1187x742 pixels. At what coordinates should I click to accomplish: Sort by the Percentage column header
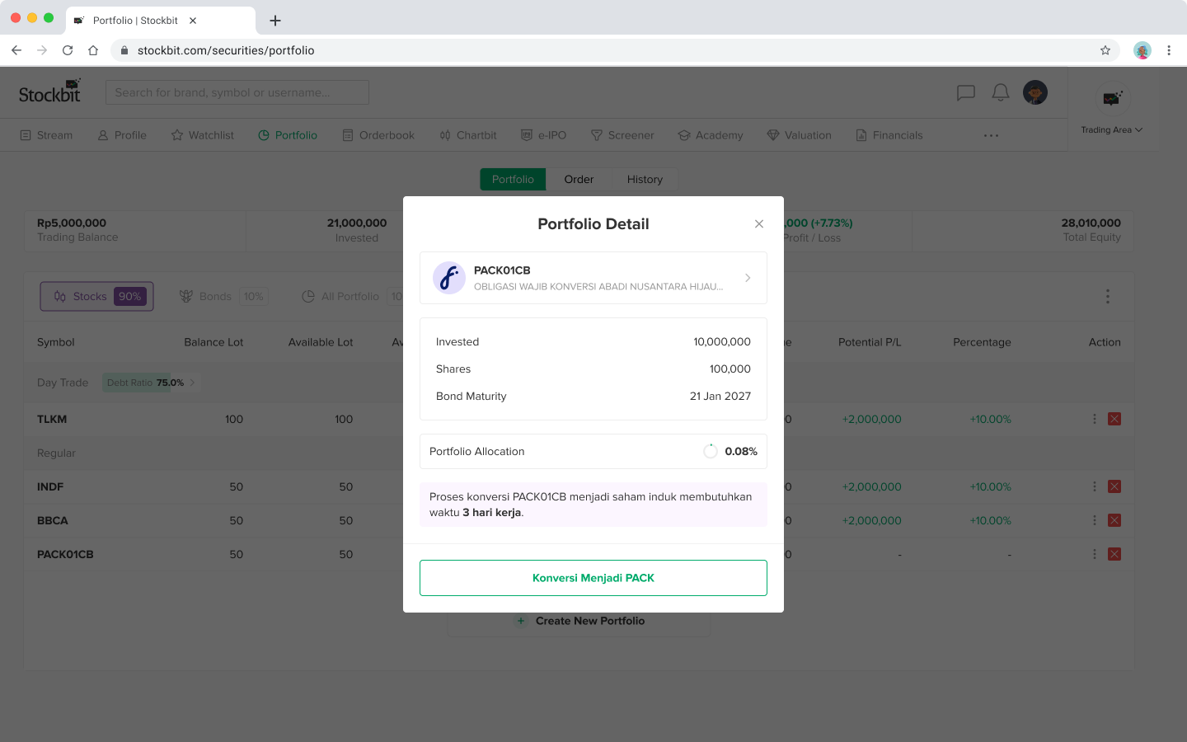point(982,342)
